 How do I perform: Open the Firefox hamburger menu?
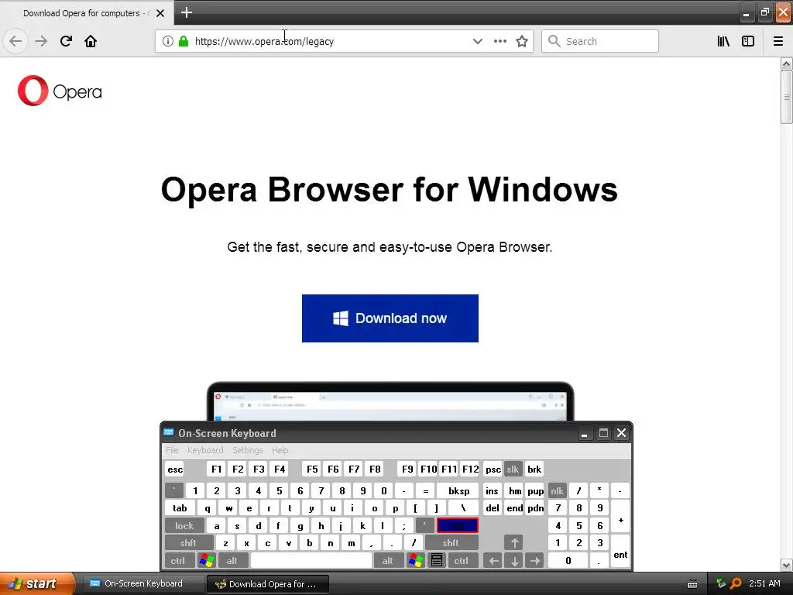click(x=778, y=41)
